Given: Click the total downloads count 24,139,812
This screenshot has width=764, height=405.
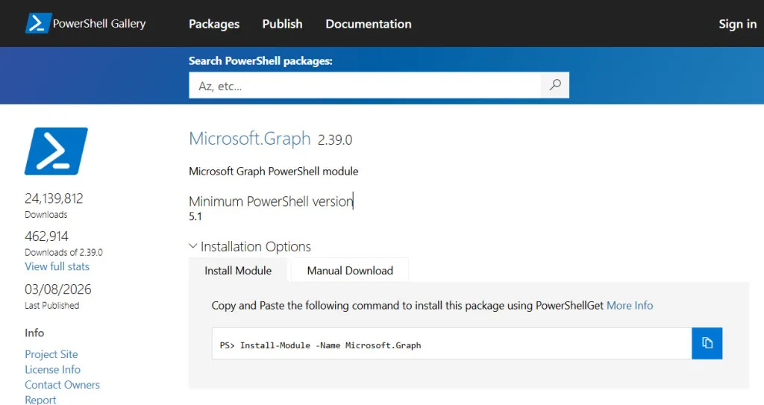Looking at the screenshot, I should coord(54,198).
